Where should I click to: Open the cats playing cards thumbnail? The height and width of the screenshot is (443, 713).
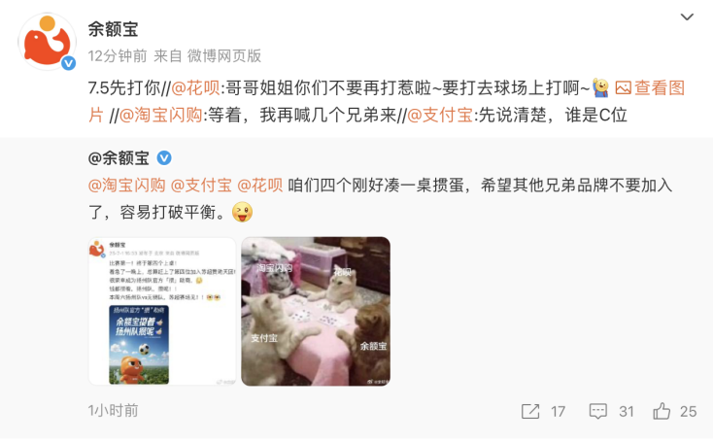[x=316, y=311]
